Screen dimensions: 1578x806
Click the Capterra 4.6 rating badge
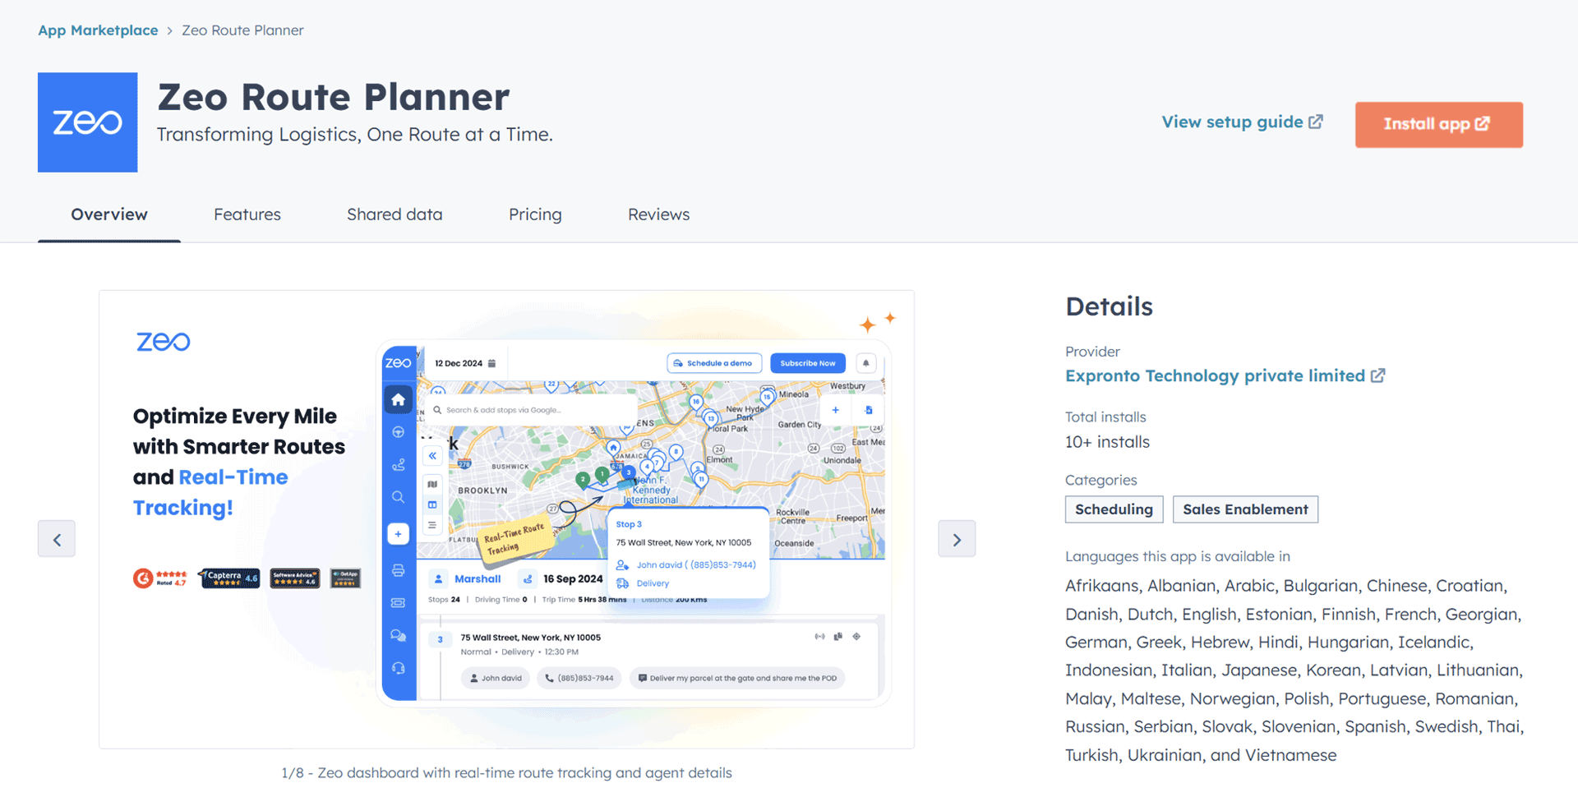[229, 578]
